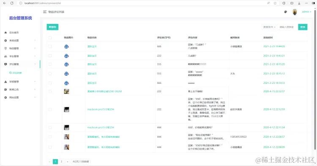The image size is (317, 166).
Task: Expand the 学生管理 sidebar chevron
Action: click(35, 56)
